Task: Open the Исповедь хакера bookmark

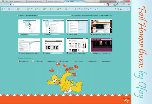Action: (x=101, y=9)
